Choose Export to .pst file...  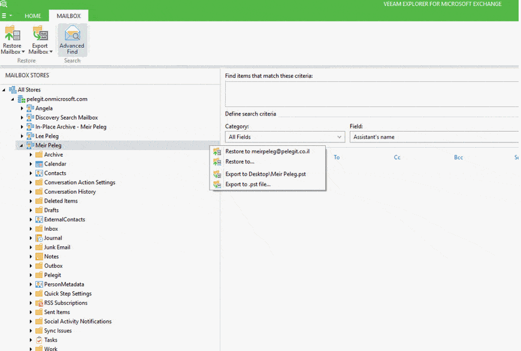268,184
